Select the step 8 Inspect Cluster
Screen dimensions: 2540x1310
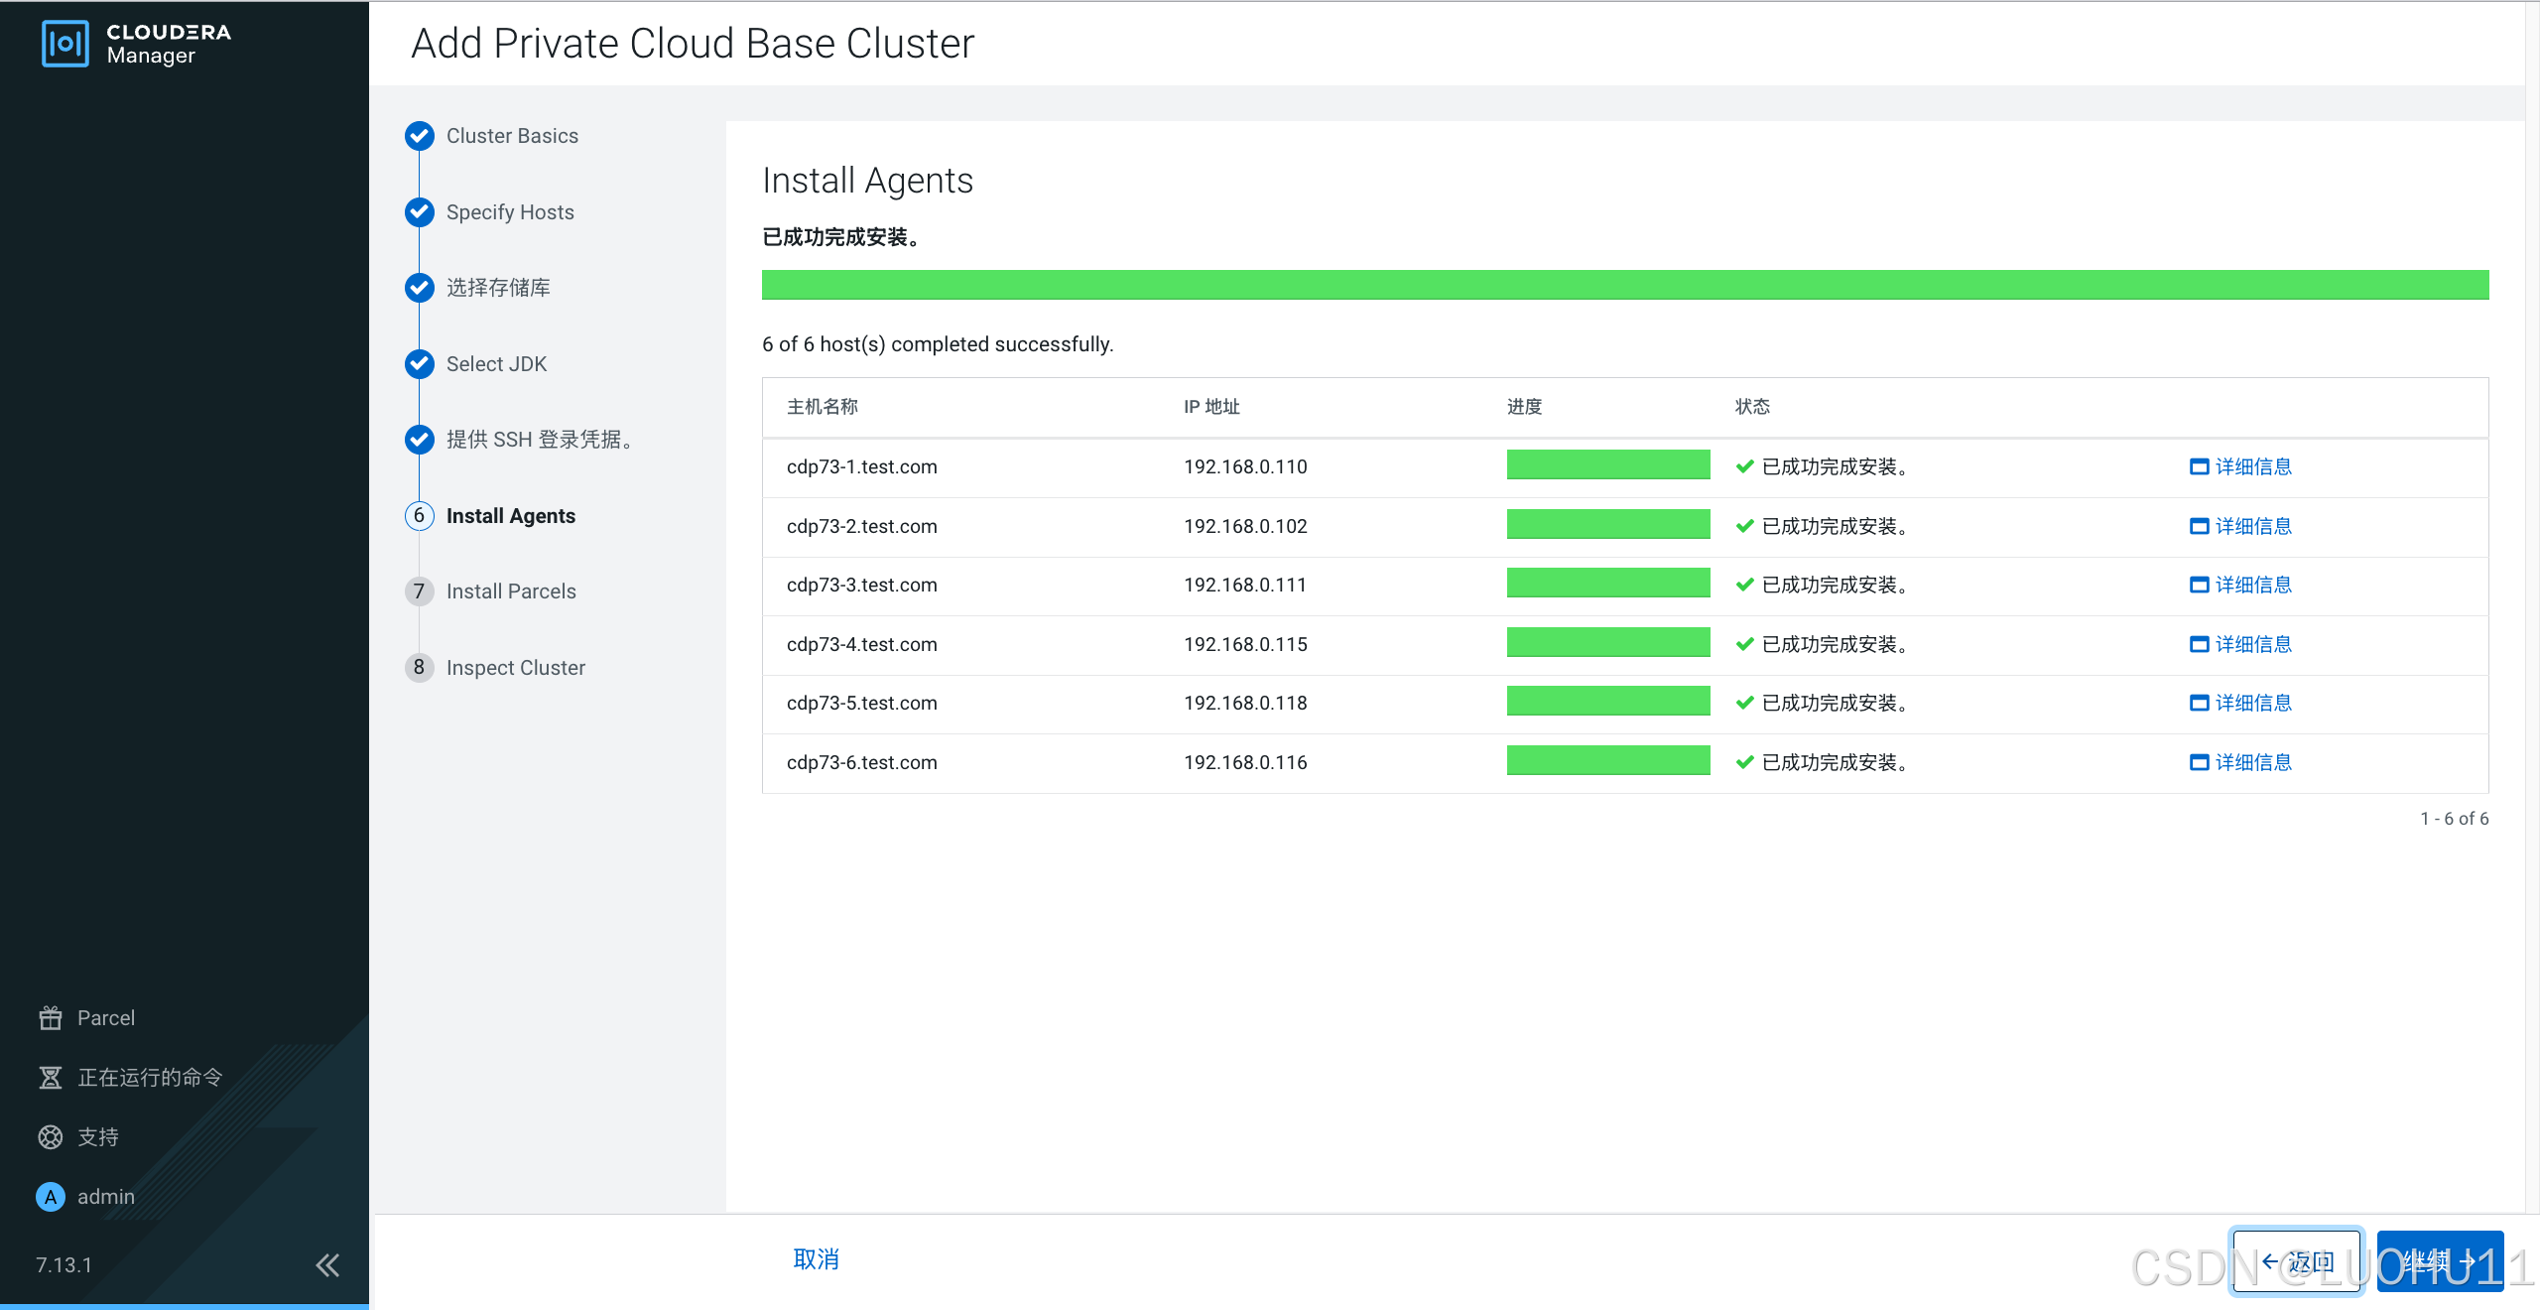pos(515,668)
